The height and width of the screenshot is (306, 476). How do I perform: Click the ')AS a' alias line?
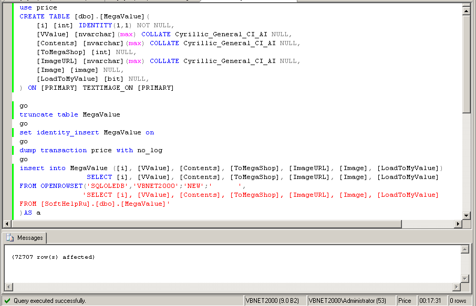pyautogui.click(x=30, y=213)
